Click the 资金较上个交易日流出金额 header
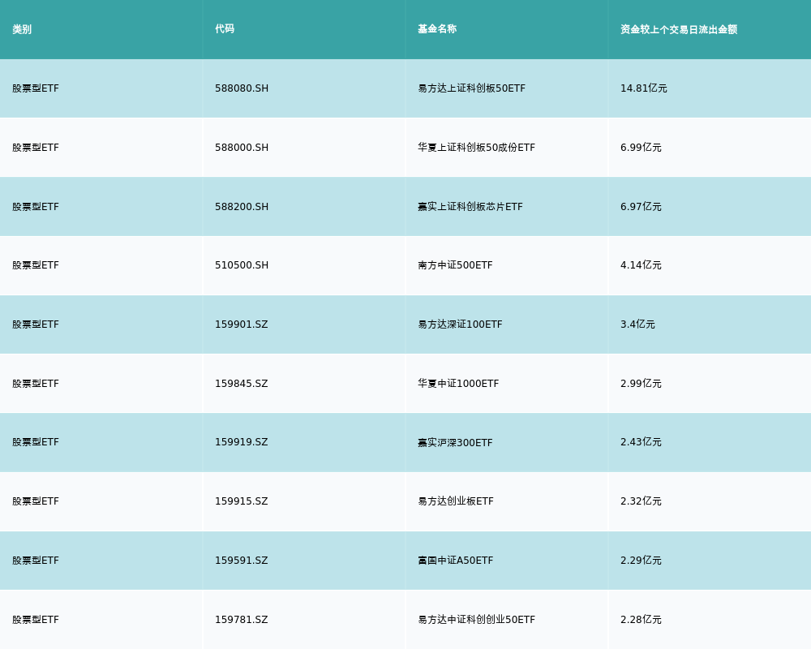Viewport: 811px width, 649px height. click(x=679, y=29)
